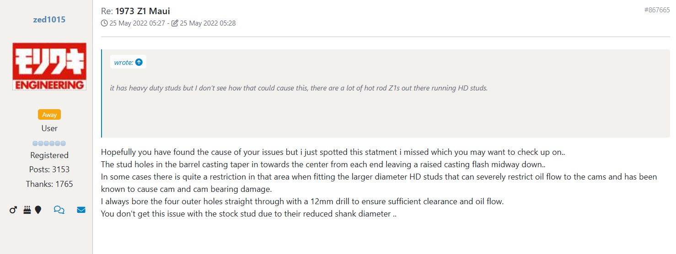Click the birthday cake icon
Screen dimensions: 676x254
coord(27,210)
